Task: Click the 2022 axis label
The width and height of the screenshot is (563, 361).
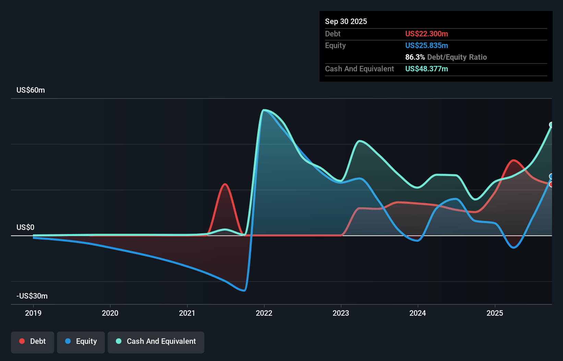Action: tap(264, 313)
